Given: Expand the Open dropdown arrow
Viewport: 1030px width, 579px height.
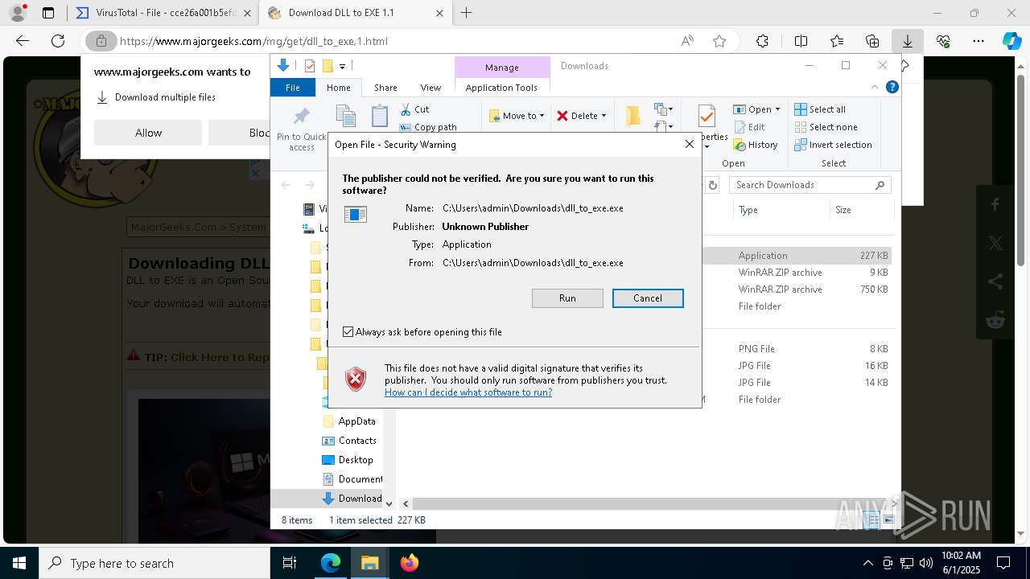Looking at the screenshot, I should tap(777, 109).
